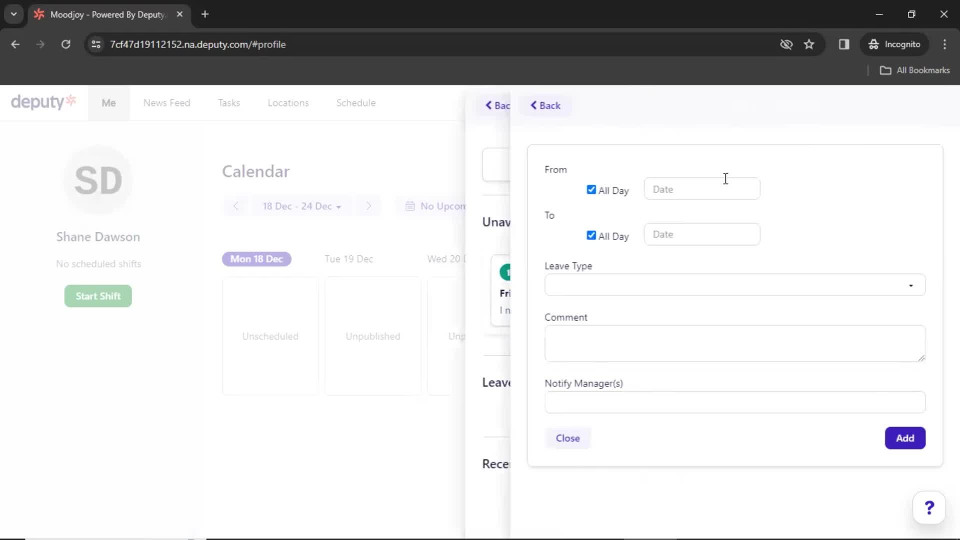Click the date range week picker dropdown
This screenshot has width=960, height=540.
(x=302, y=205)
